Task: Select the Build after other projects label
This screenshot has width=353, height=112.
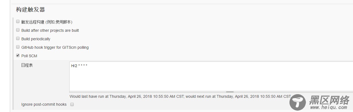Action: [50, 30]
